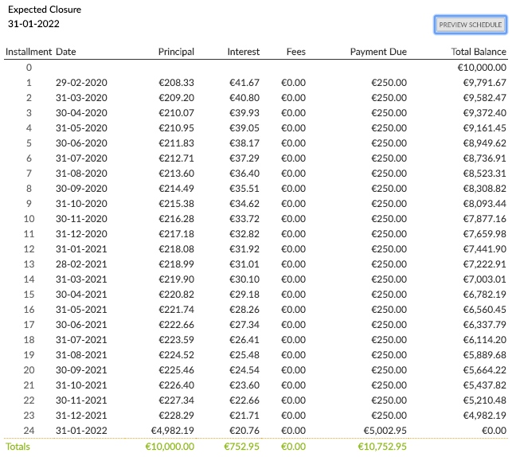Click the Interest column header
The width and height of the screenshot is (516, 457).
tap(243, 52)
